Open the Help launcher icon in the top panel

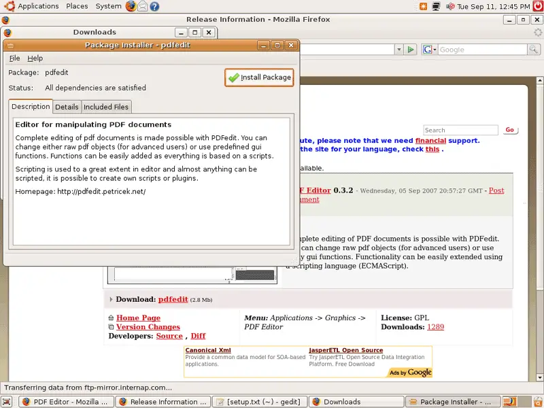(x=154, y=6)
